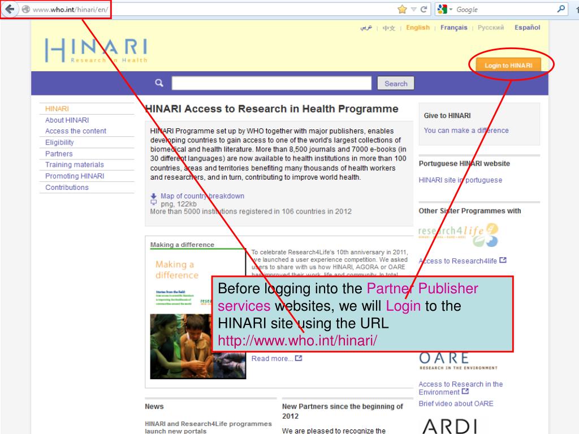Open Partners menu item
This screenshot has width=579, height=434.
click(x=59, y=154)
